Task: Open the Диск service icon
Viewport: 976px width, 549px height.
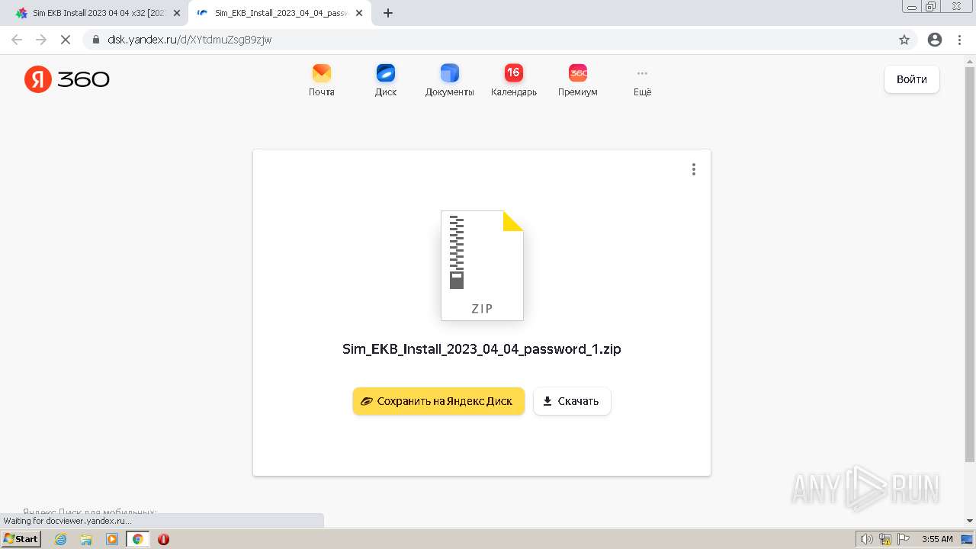Action: pyautogui.click(x=386, y=80)
